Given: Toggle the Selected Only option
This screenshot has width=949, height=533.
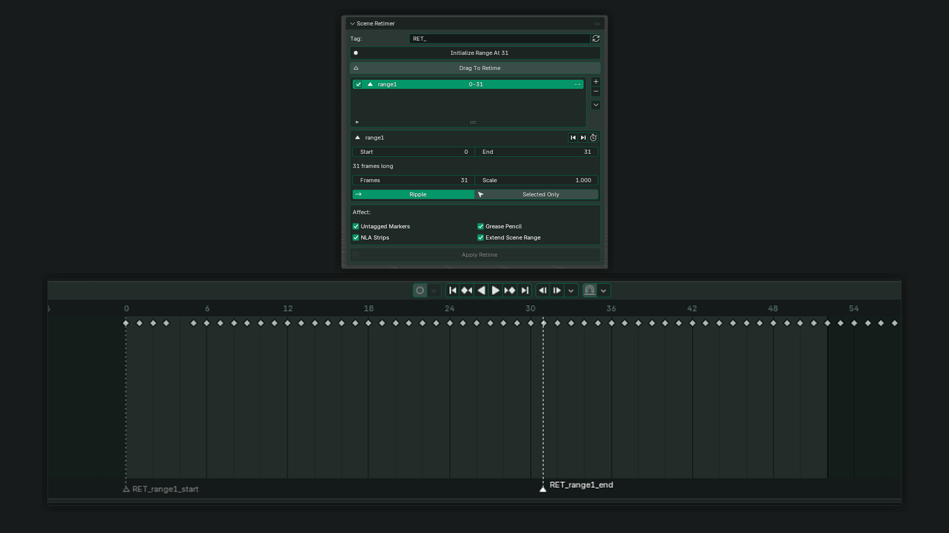Looking at the screenshot, I should (536, 194).
